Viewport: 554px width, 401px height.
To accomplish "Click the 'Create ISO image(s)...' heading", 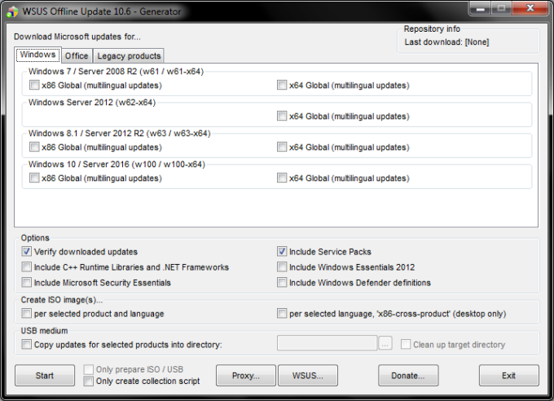I will pyautogui.click(x=61, y=300).
